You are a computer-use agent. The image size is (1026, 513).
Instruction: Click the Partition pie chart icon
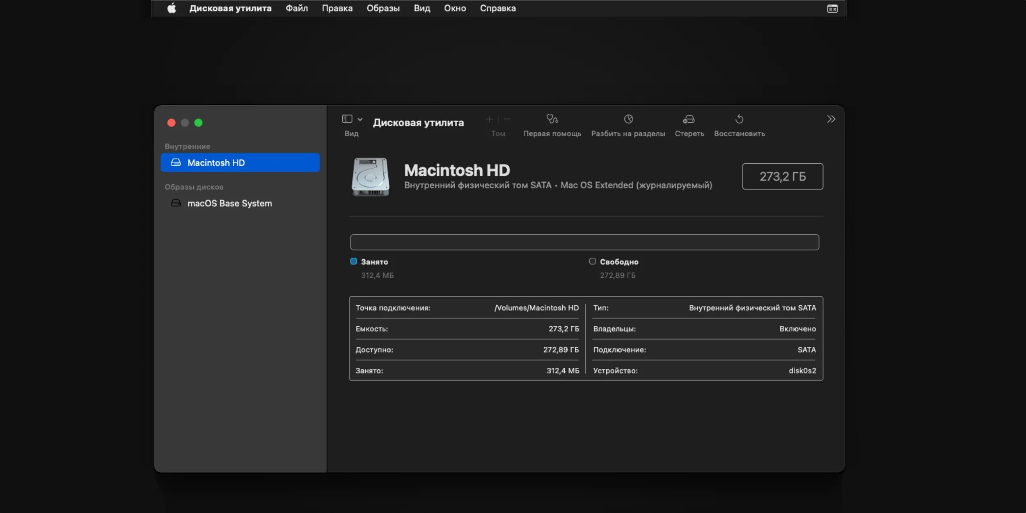point(628,119)
